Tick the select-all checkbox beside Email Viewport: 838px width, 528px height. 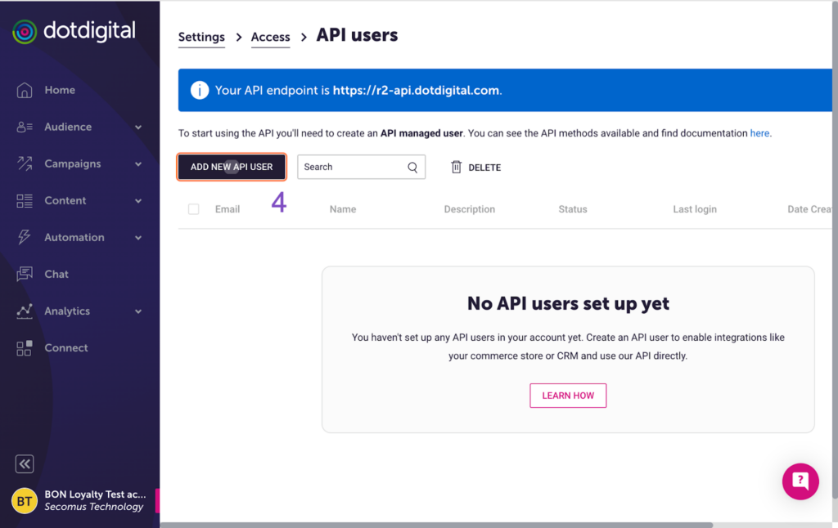coord(194,209)
